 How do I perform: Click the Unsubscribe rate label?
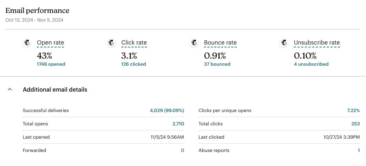click(317, 43)
